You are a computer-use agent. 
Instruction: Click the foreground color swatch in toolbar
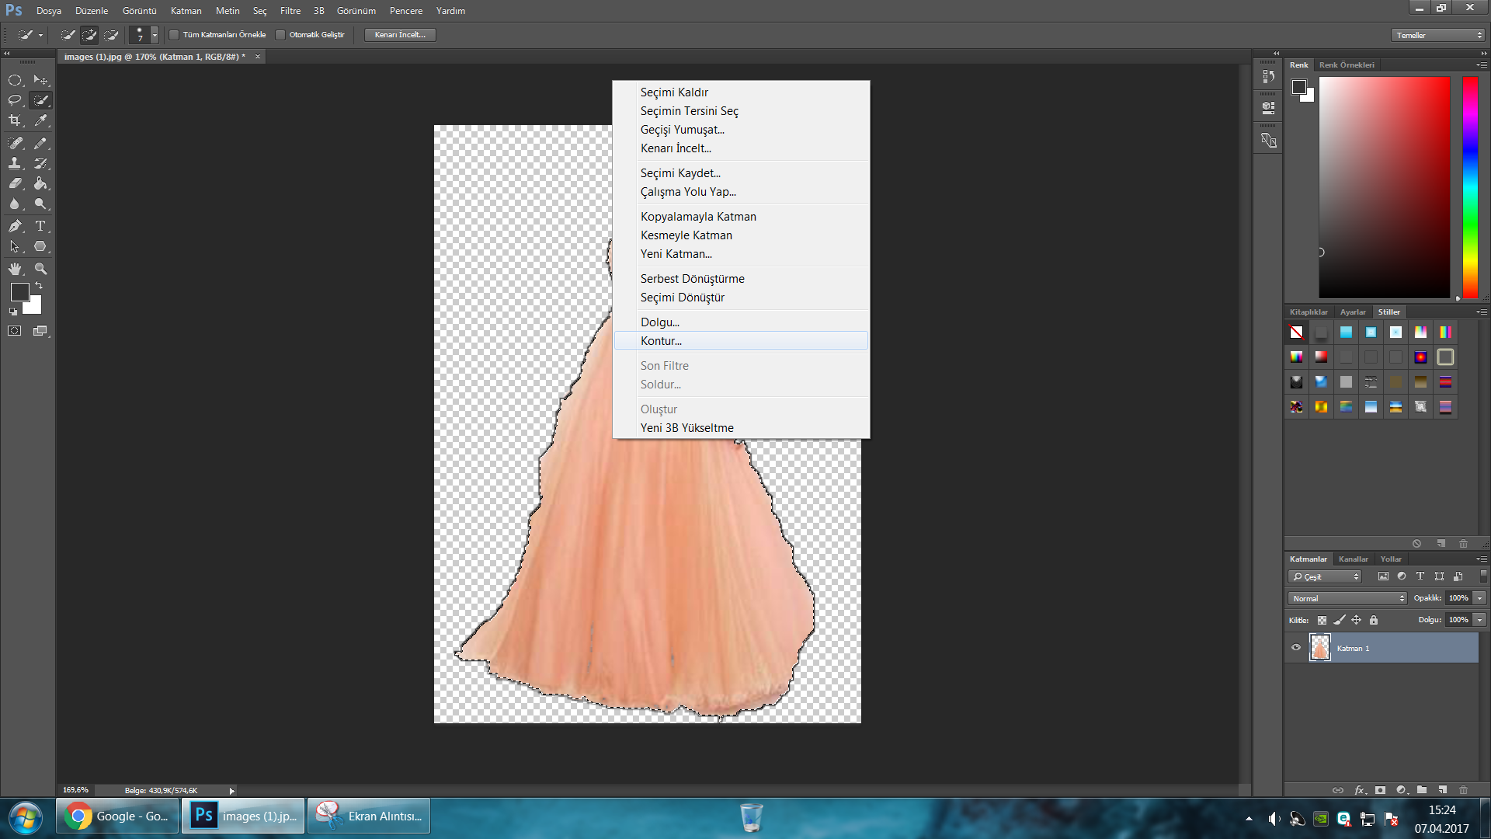(x=19, y=292)
